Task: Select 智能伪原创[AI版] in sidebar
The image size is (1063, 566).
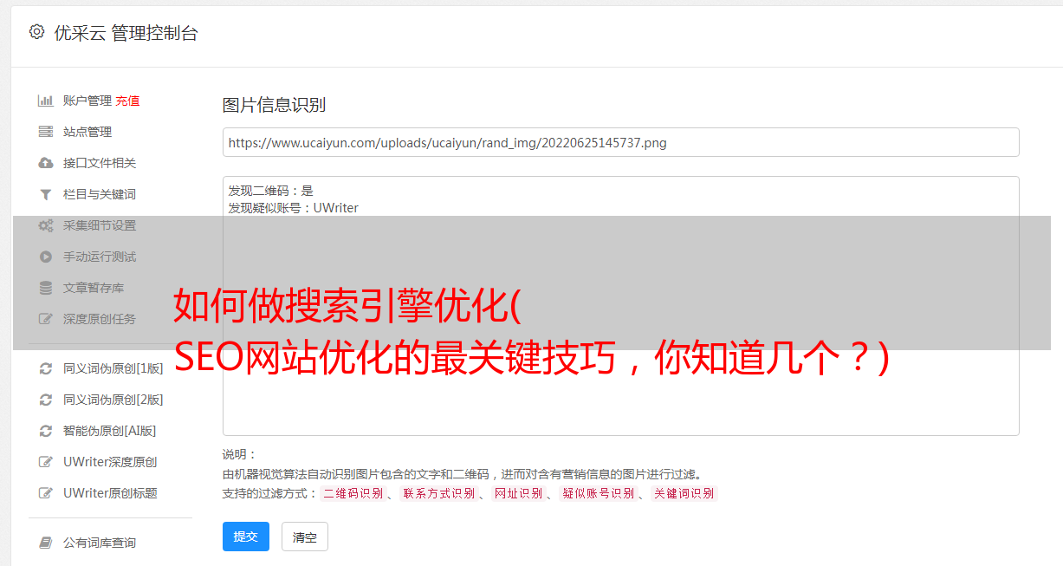Action: pyautogui.click(x=109, y=431)
